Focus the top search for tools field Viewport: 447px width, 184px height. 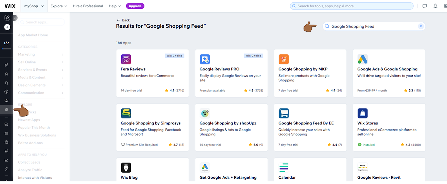pyautogui.click(x=352, y=6)
